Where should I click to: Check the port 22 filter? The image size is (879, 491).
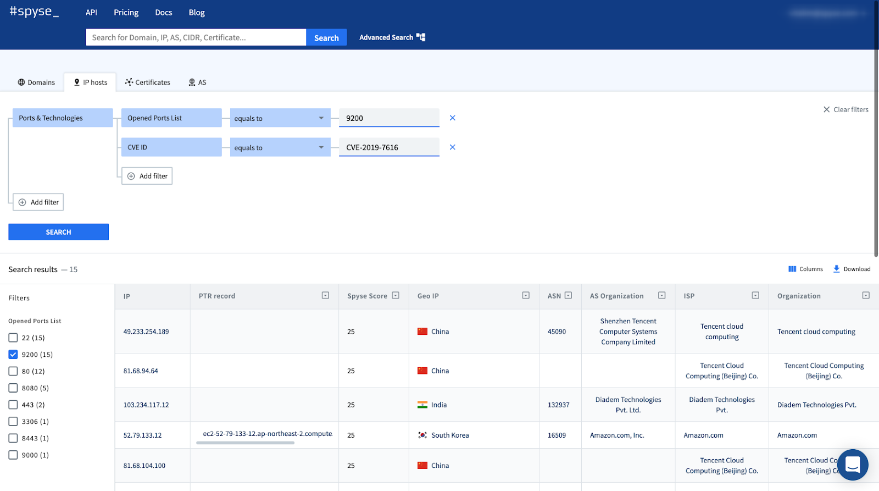[13, 338]
